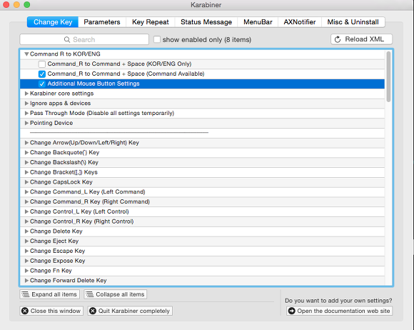The height and width of the screenshot is (330, 414).
Task: Click Close this window button
Action: pyautogui.click(x=51, y=311)
